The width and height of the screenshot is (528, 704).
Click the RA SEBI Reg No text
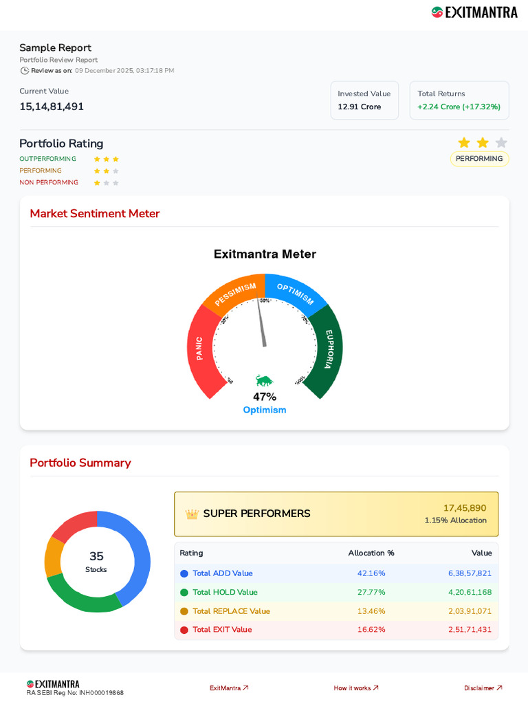pyautogui.click(x=75, y=693)
